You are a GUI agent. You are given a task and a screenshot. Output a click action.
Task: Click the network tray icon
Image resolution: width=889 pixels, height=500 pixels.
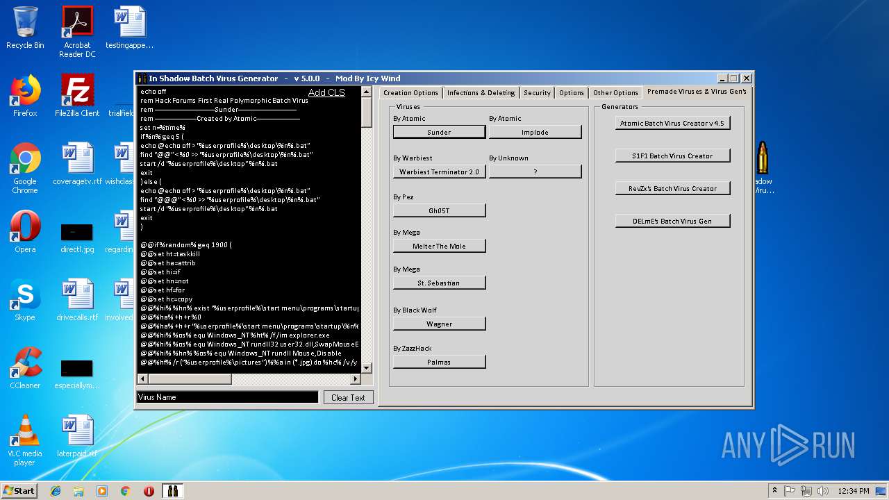[806, 491]
